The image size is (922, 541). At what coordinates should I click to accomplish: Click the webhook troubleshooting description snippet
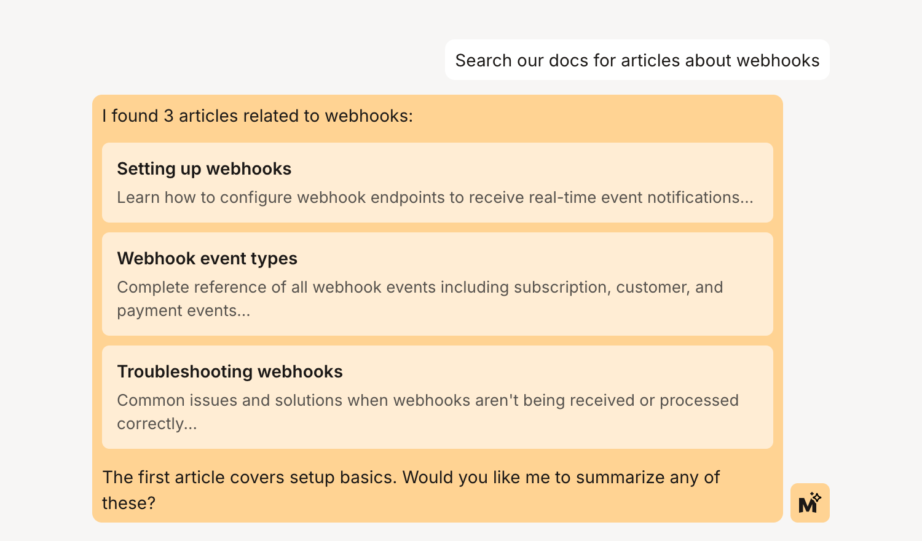pos(427,411)
